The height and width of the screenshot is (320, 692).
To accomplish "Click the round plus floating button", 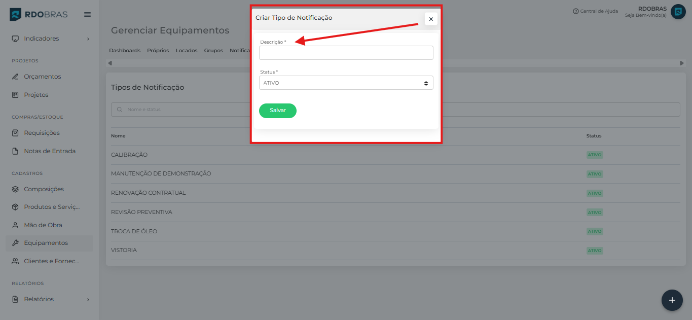I will [x=672, y=300].
